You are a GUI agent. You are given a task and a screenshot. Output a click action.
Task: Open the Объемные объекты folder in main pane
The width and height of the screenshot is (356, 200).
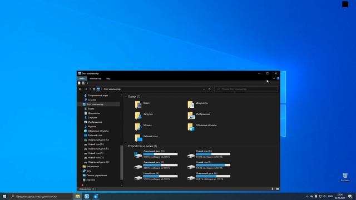pyautogui.click(x=202, y=127)
